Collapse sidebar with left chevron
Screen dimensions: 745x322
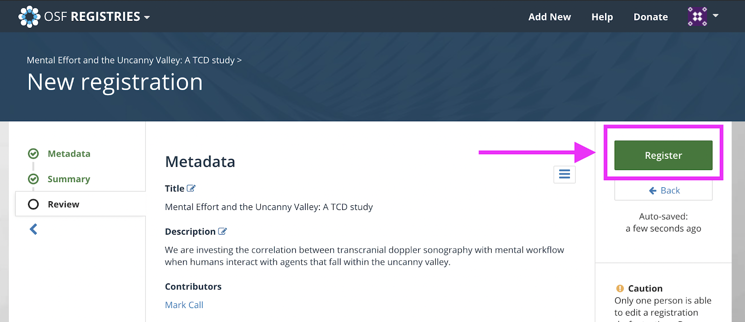coord(34,229)
